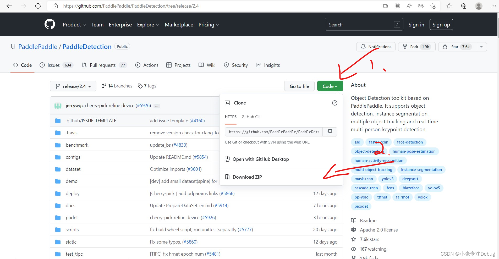Screen dimensions: 499x259
Task: Click the site lock icon in the address bar
Action: 56,6
